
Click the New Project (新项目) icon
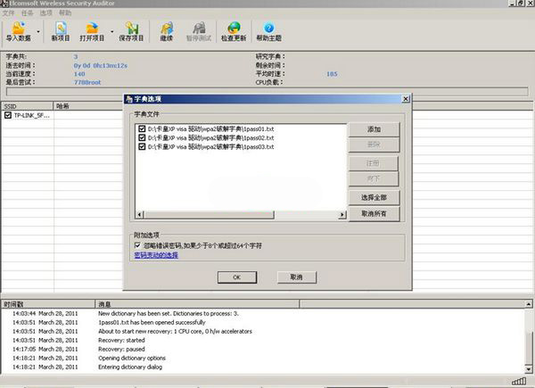click(x=61, y=30)
